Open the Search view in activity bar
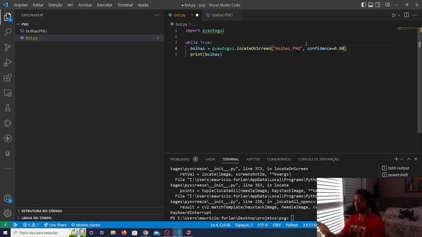The image size is (422, 237). click(7, 32)
